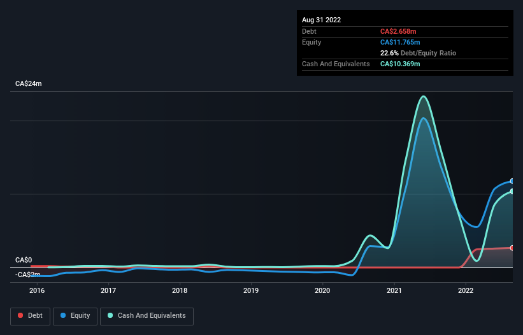The image size is (523, 335).
Task: Select the 2017 x-axis label
Action: tap(108, 290)
